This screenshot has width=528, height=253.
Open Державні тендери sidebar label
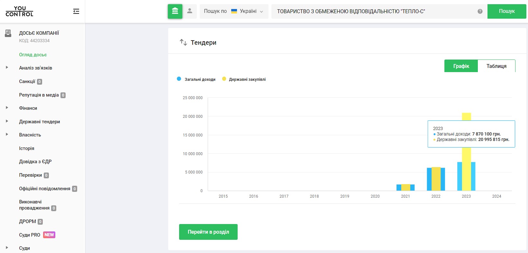point(40,122)
